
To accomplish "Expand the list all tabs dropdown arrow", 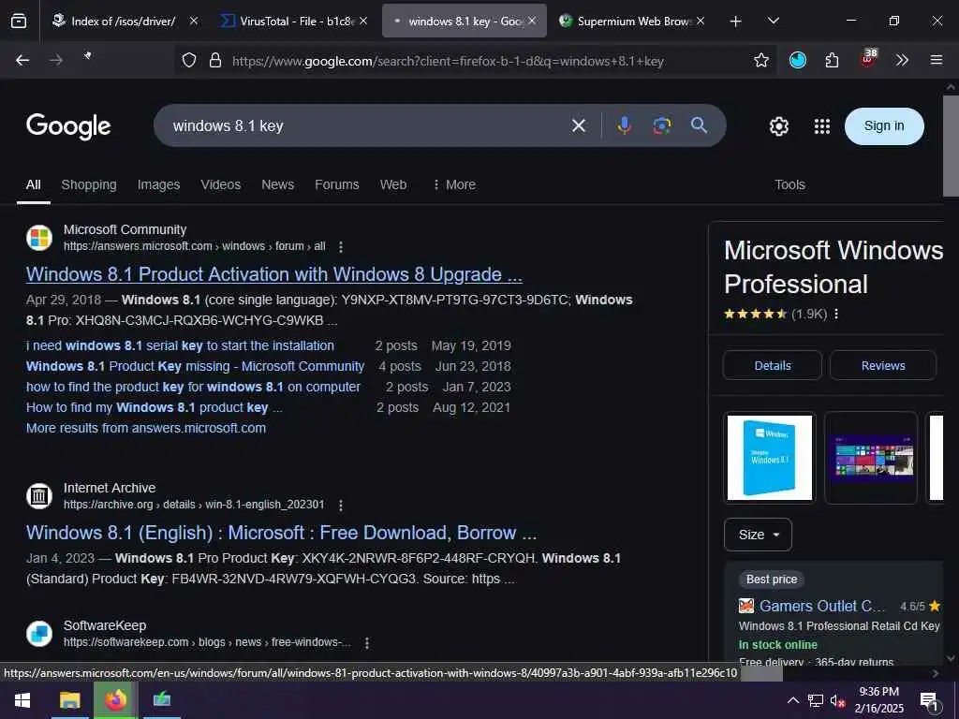I will click(x=773, y=21).
